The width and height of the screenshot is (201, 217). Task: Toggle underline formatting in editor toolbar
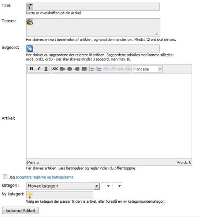tap(46, 69)
